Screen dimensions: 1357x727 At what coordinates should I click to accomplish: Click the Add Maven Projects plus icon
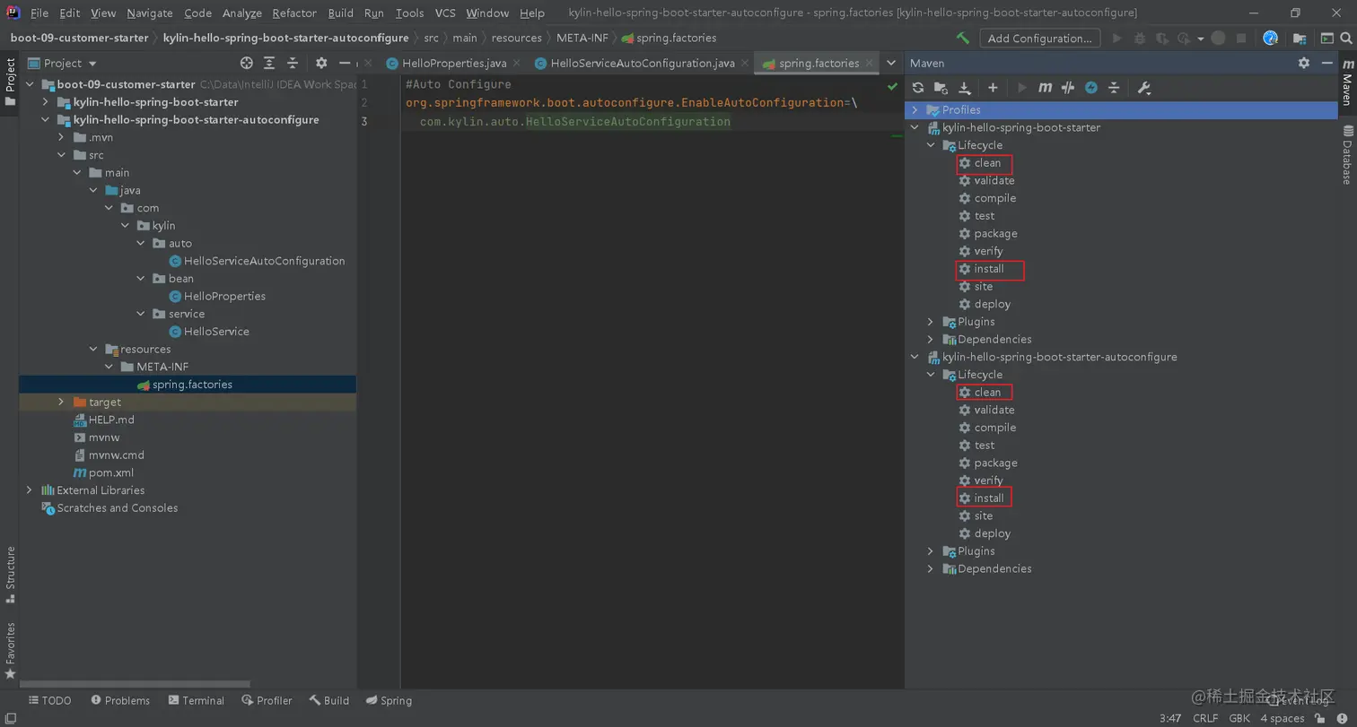tap(993, 88)
